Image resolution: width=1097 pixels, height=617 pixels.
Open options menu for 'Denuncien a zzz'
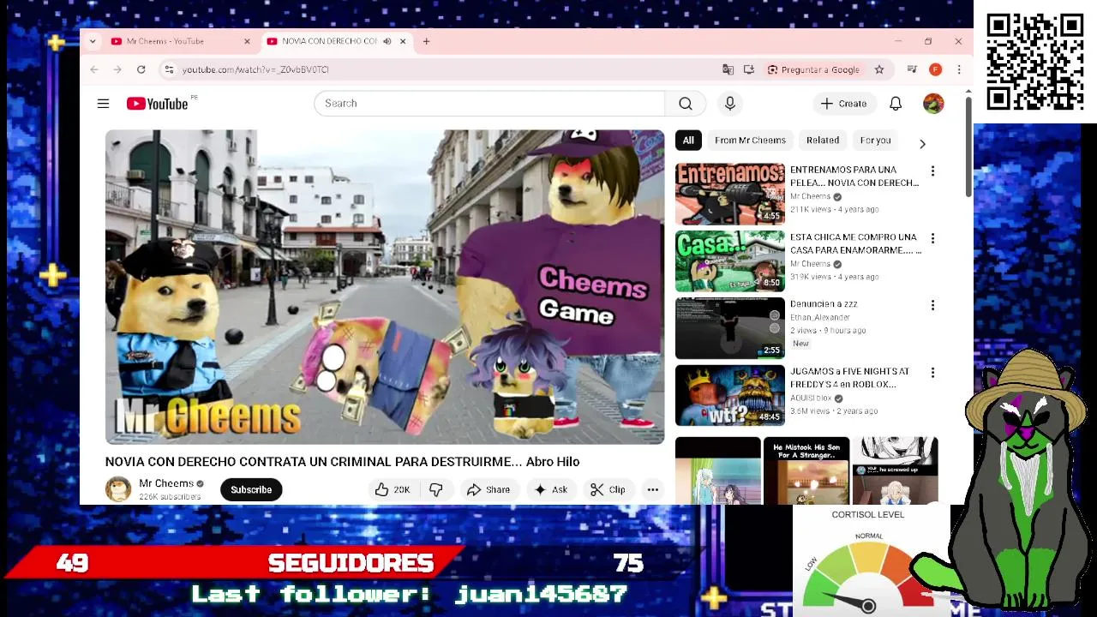(x=932, y=306)
